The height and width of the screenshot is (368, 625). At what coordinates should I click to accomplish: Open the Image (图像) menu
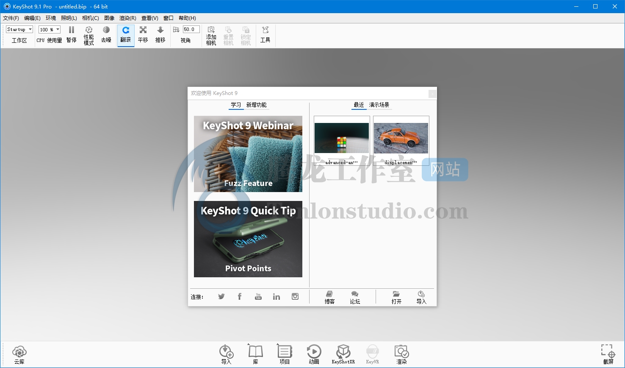[109, 18]
